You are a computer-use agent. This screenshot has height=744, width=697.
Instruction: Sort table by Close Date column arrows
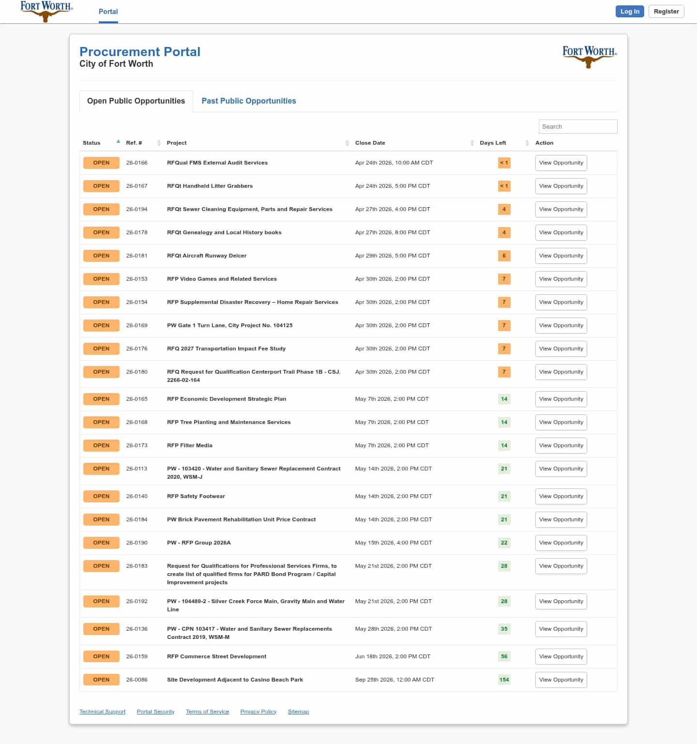[x=472, y=143]
